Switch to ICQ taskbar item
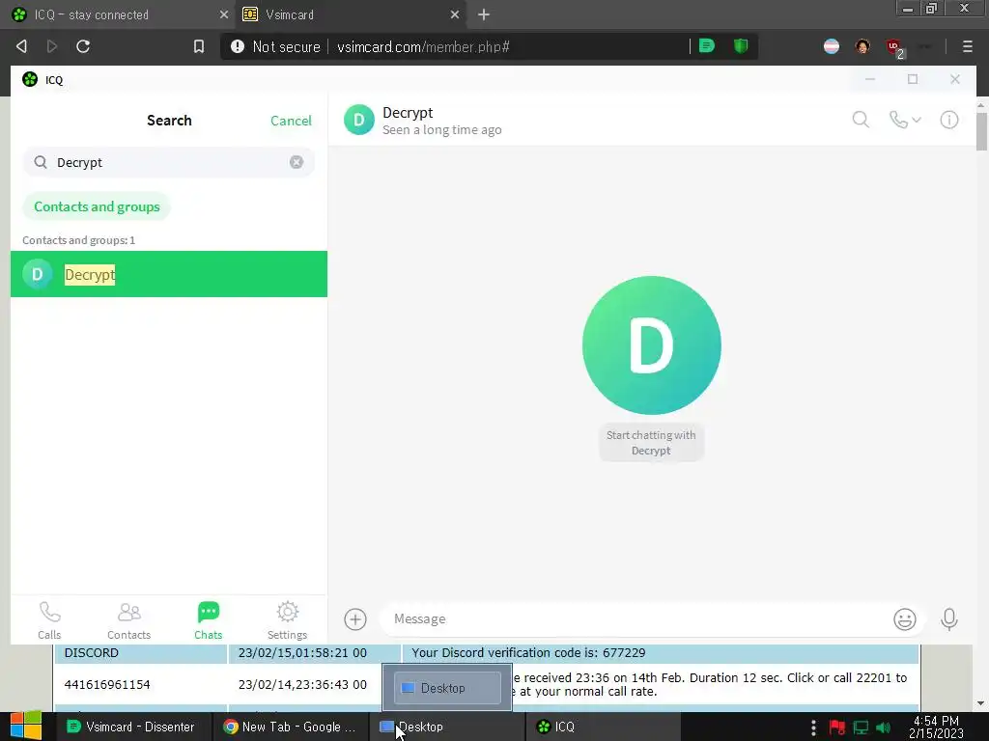This screenshot has height=741, width=989. 603,727
